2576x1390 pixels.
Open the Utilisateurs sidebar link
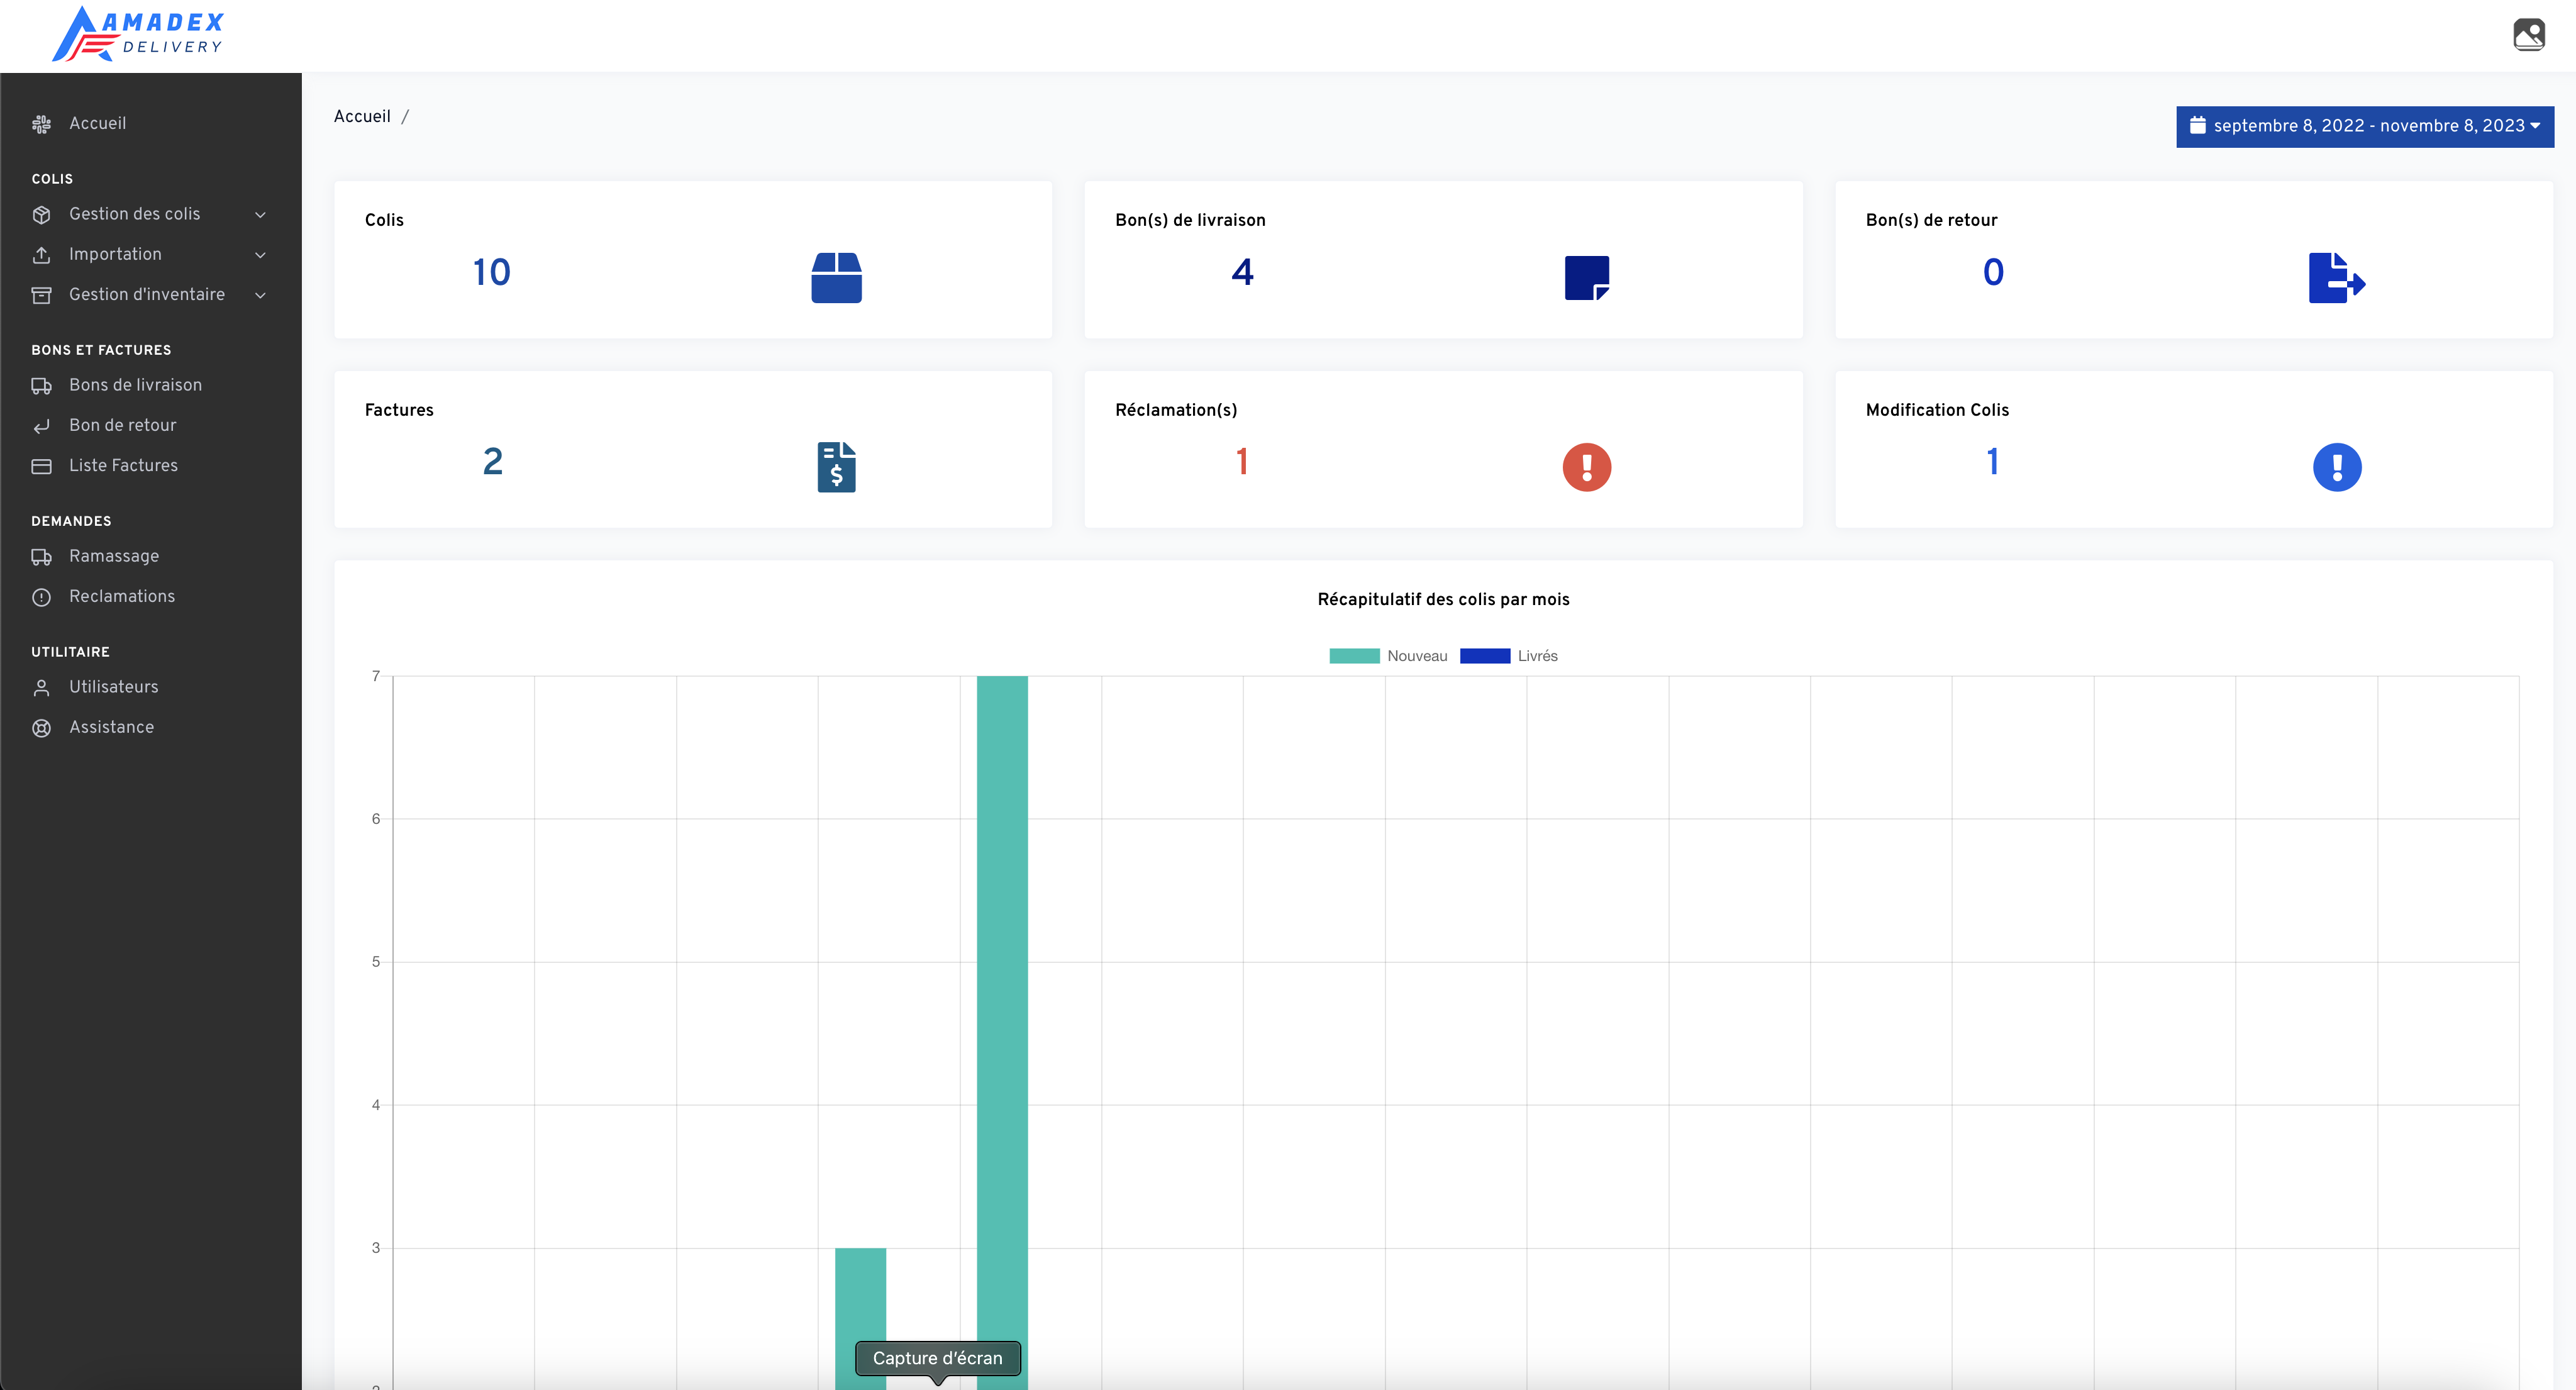click(x=113, y=687)
